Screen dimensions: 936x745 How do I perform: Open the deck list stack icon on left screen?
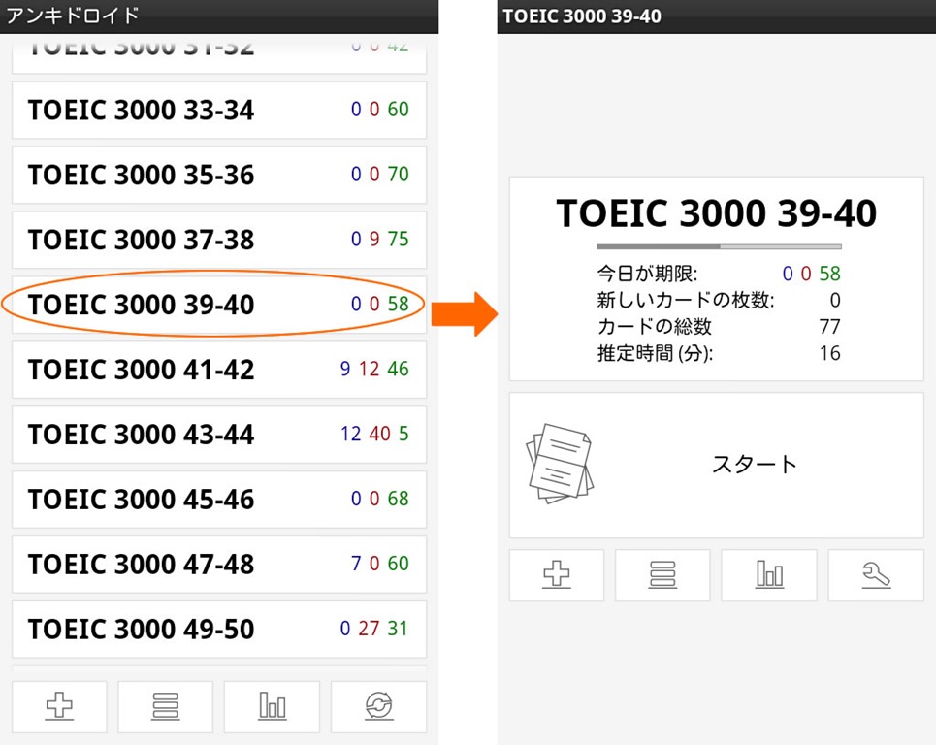(x=165, y=707)
